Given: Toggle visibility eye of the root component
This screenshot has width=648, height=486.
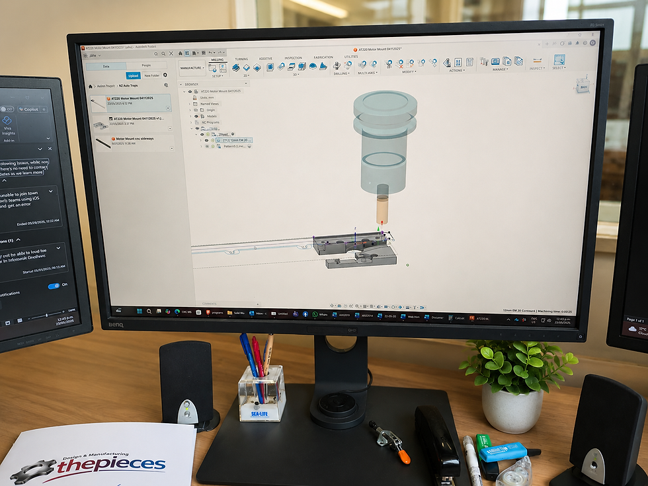Looking at the screenshot, I should point(190,91).
